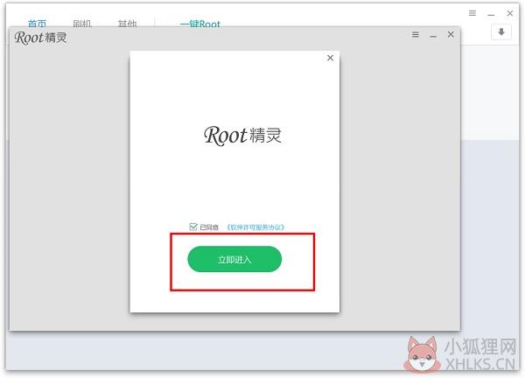525x378 pixels.
Task: Open hamburger menu of background window
Action: 472,13
